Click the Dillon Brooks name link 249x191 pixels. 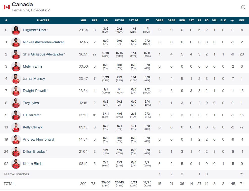[x=34, y=152]
